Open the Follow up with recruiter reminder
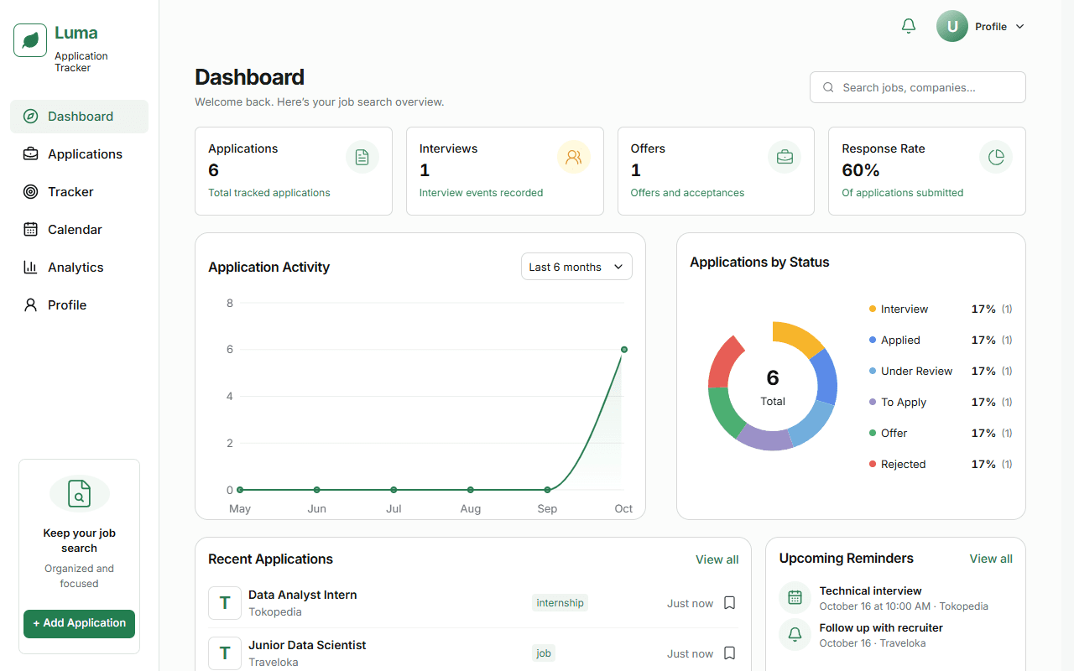Viewport: 1074px width, 671px height. pyautogui.click(x=896, y=635)
